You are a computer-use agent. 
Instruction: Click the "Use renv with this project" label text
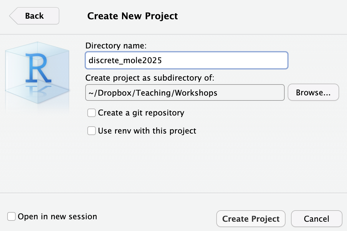[x=147, y=131]
